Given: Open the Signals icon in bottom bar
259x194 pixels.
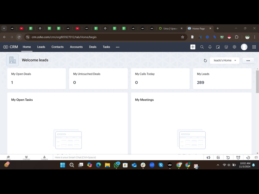Looking at the screenshot, I should pyautogui.click(x=218, y=157).
